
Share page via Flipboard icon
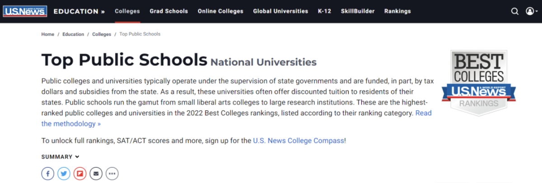point(80,173)
